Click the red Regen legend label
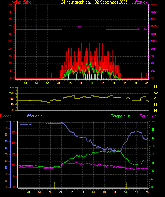Image resolution: width=165 pixels, height=197 pixels. point(6,116)
